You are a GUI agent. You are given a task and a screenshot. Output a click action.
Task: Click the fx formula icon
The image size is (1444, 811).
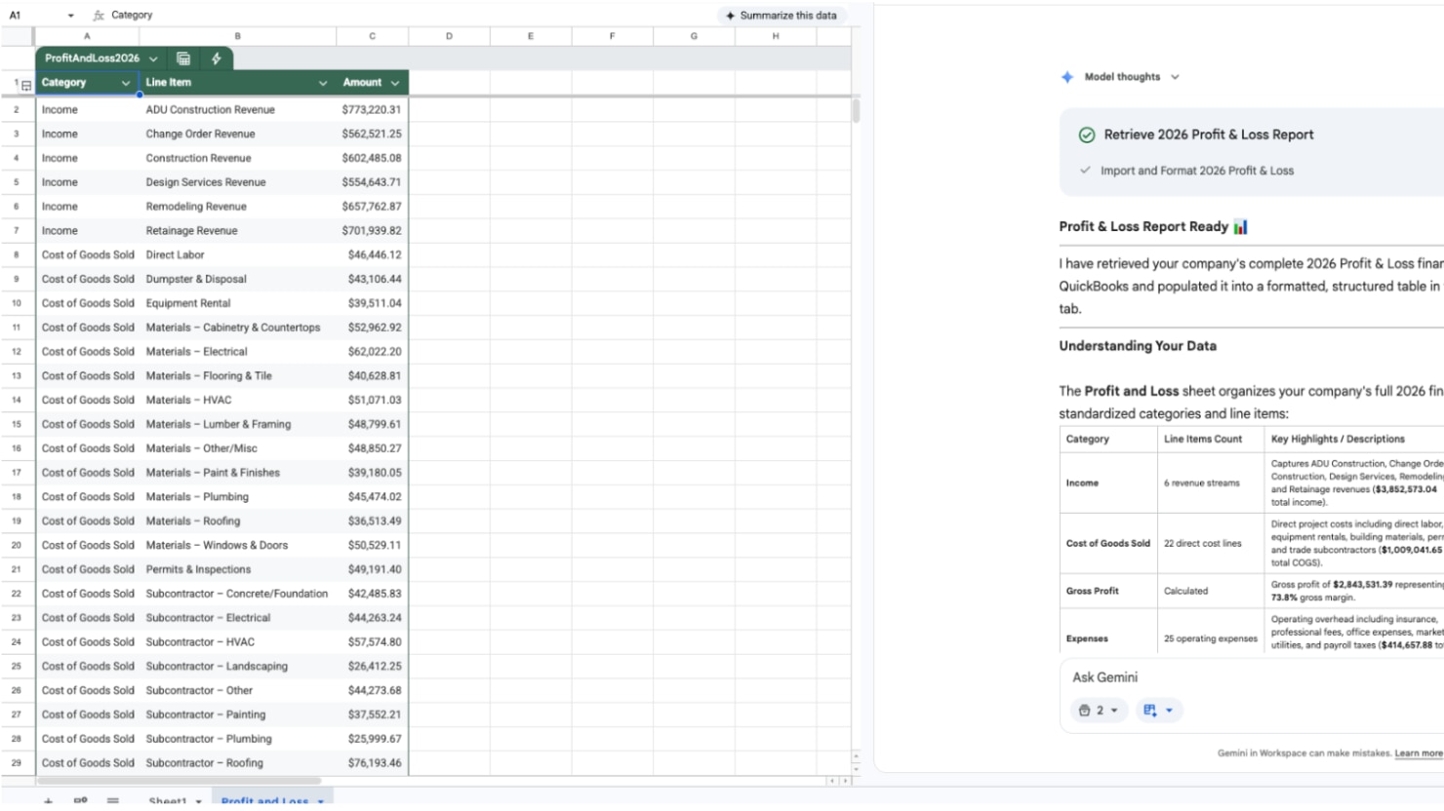click(99, 16)
